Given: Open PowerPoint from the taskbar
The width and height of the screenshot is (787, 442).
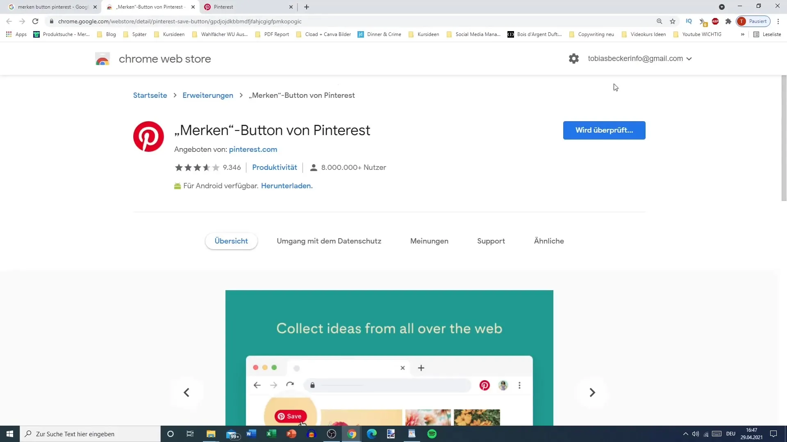Looking at the screenshot, I should [x=291, y=434].
